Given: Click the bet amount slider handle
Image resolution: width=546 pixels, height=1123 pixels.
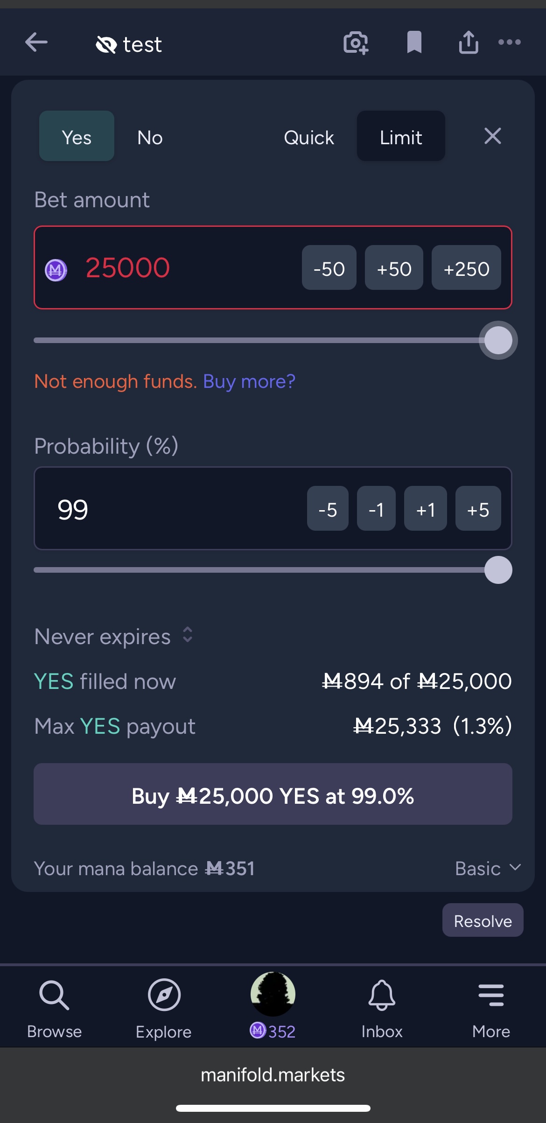Looking at the screenshot, I should 498,340.
